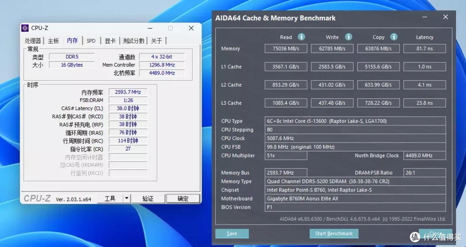Open the 关于 tab in CPU-Z

157,41
